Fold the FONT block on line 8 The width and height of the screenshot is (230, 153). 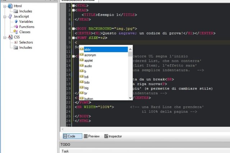(73, 38)
